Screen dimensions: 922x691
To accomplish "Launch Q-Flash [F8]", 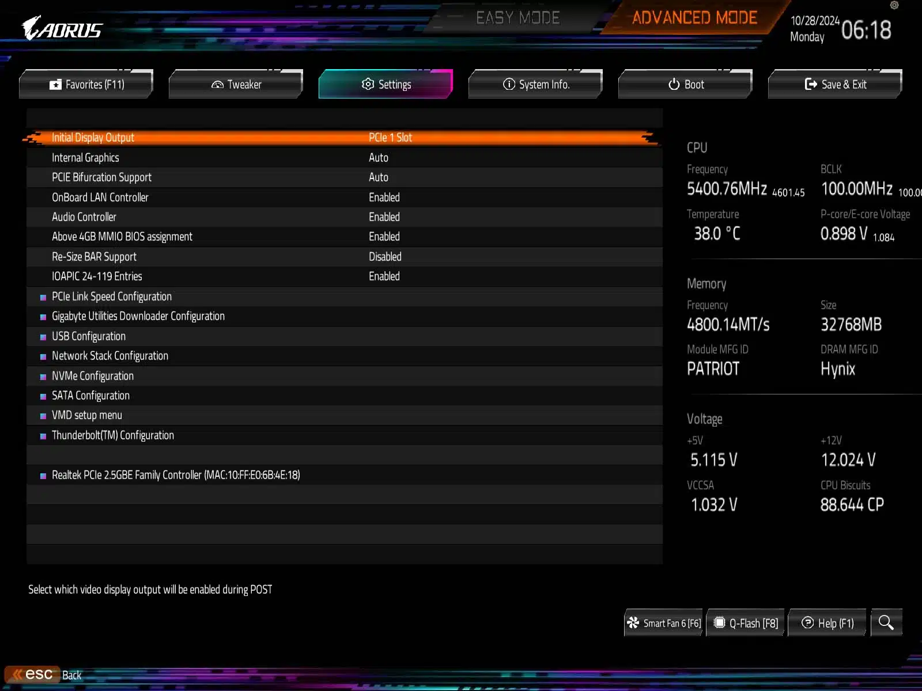I will pos(746,623).
